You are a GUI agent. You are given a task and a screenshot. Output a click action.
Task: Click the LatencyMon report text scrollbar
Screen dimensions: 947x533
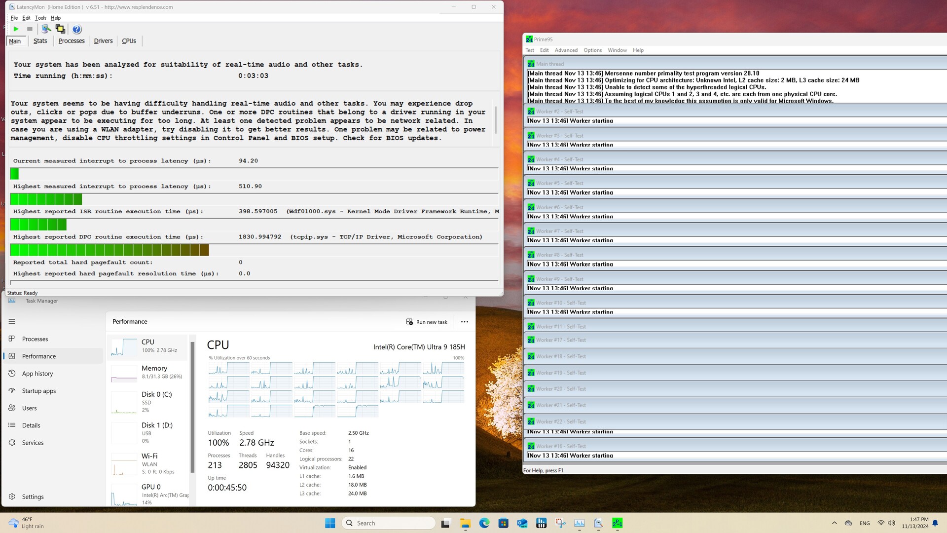[x=496, y=120]
